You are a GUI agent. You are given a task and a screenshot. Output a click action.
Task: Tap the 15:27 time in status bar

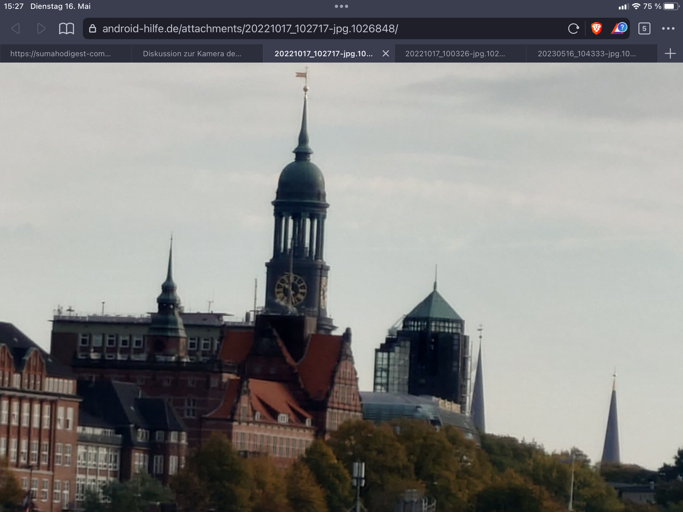point(14,6)
